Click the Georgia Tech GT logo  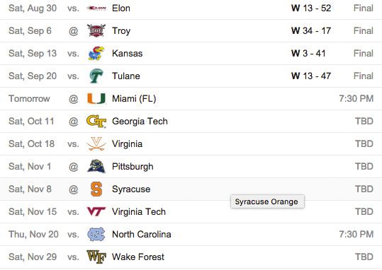96,121
